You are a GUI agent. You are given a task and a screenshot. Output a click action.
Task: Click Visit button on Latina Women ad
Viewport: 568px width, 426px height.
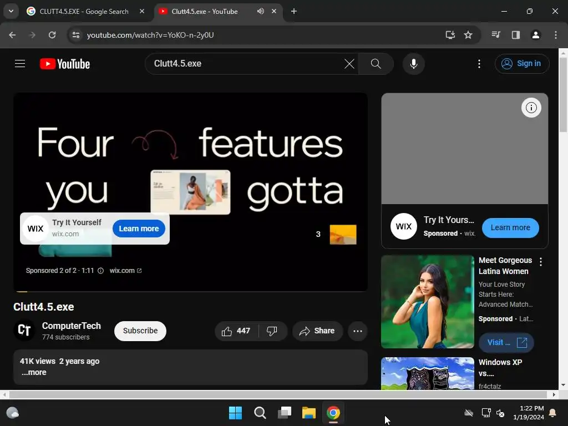506,343
